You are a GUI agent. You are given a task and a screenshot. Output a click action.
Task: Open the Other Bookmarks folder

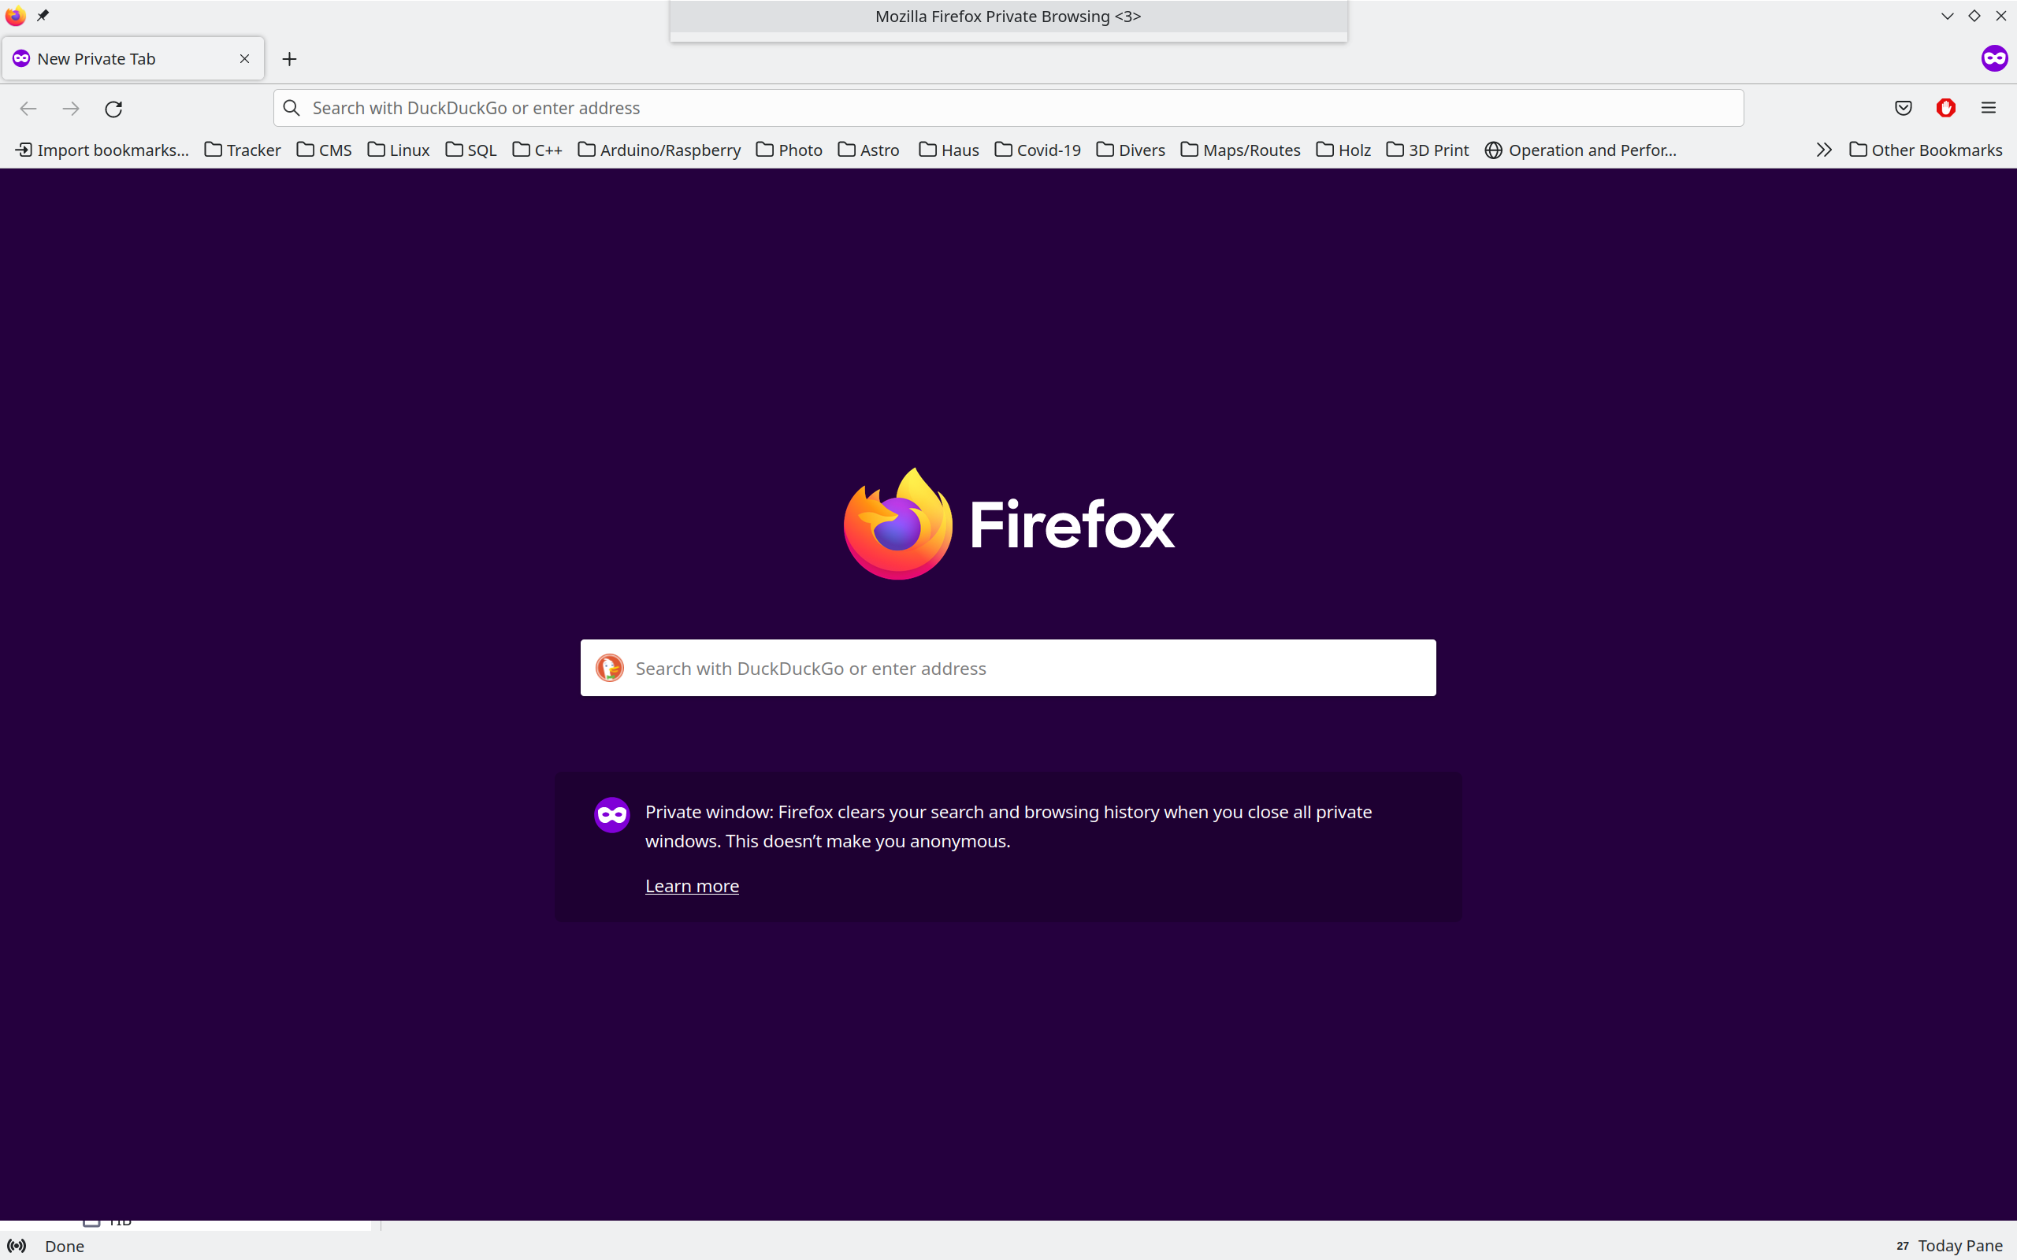click(x=1926, y=150)
